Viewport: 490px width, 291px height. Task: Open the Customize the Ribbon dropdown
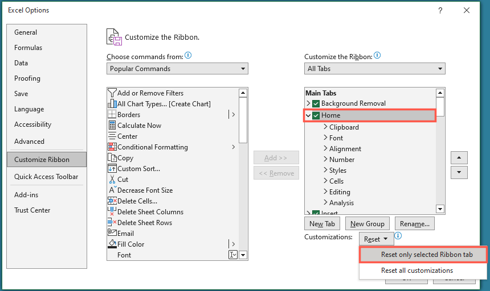point(374,69)
